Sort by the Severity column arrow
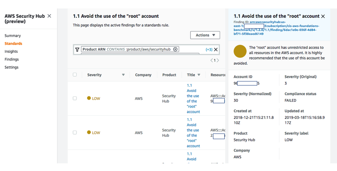This screenshot has height=171, width=337. pos(123,75)
